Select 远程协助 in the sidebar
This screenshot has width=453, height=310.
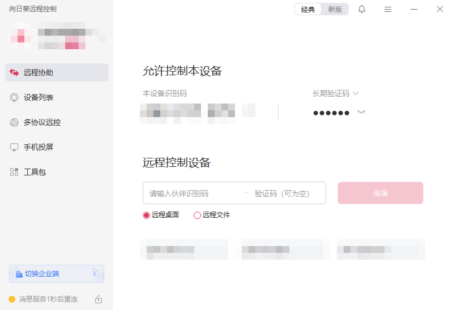coord(57,72)
